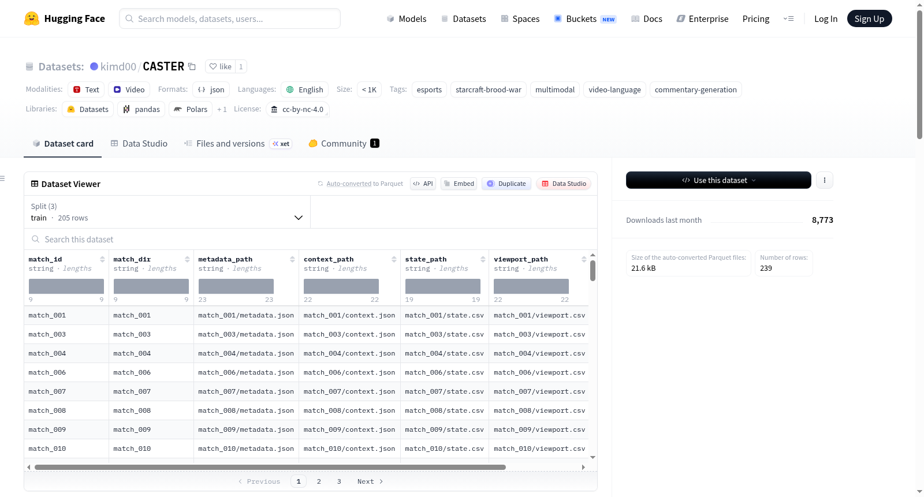Click the match_004/state.csv cell

pos(444,353)
